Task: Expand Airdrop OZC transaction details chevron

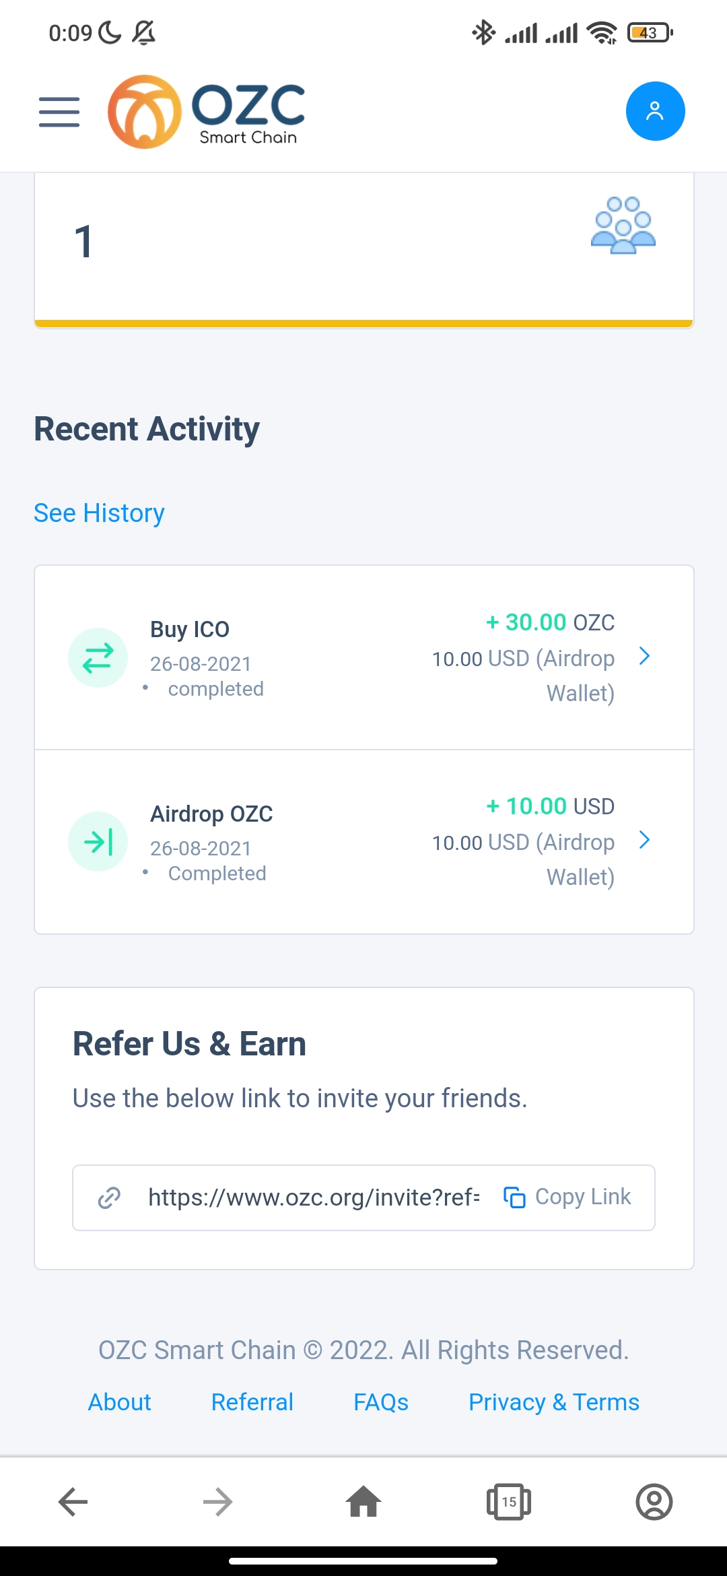Action: click(x=644, y=840)
